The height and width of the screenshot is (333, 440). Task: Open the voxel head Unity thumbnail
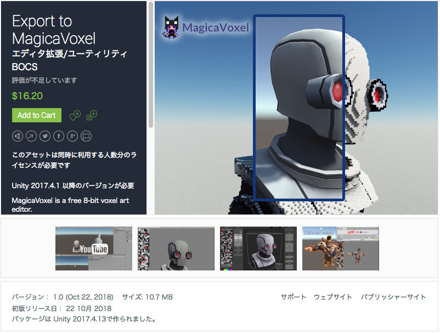[x=176, y=249]
